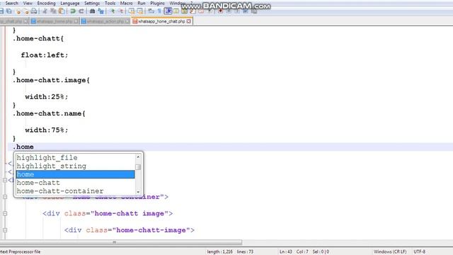The width and height of the screenshot is (453, 255).
Task: Click the autocomplete list scrollbar thumb
Action: (x=138, y=167)
